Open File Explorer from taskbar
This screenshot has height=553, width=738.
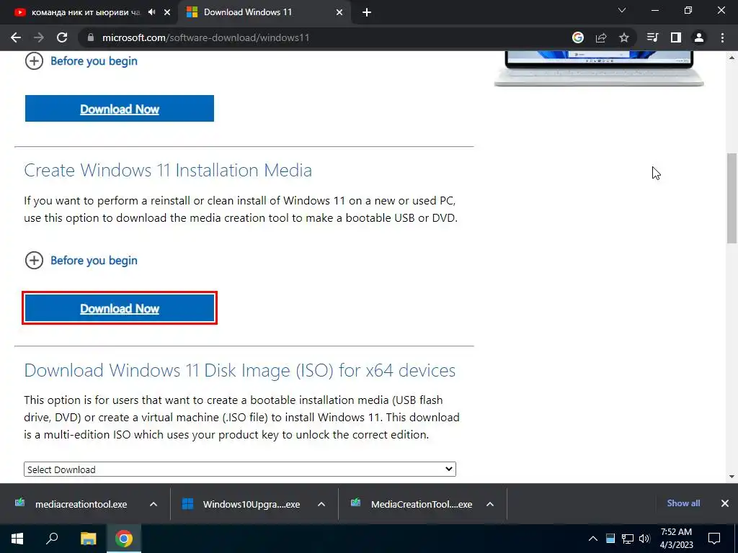click(x=88, y=539)
